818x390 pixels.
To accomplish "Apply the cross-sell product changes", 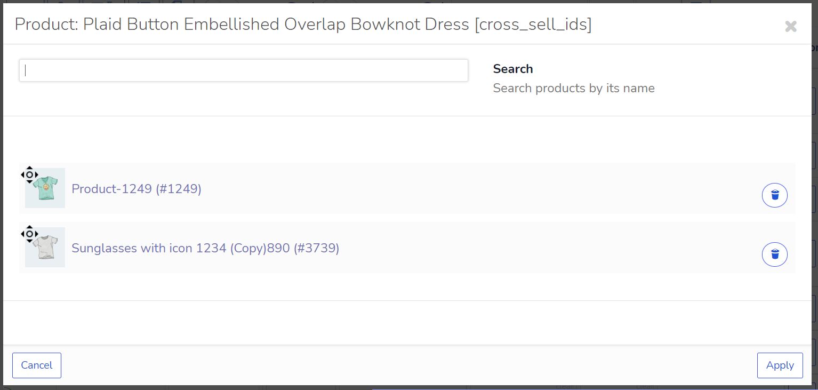I will [x=780, y=365].
